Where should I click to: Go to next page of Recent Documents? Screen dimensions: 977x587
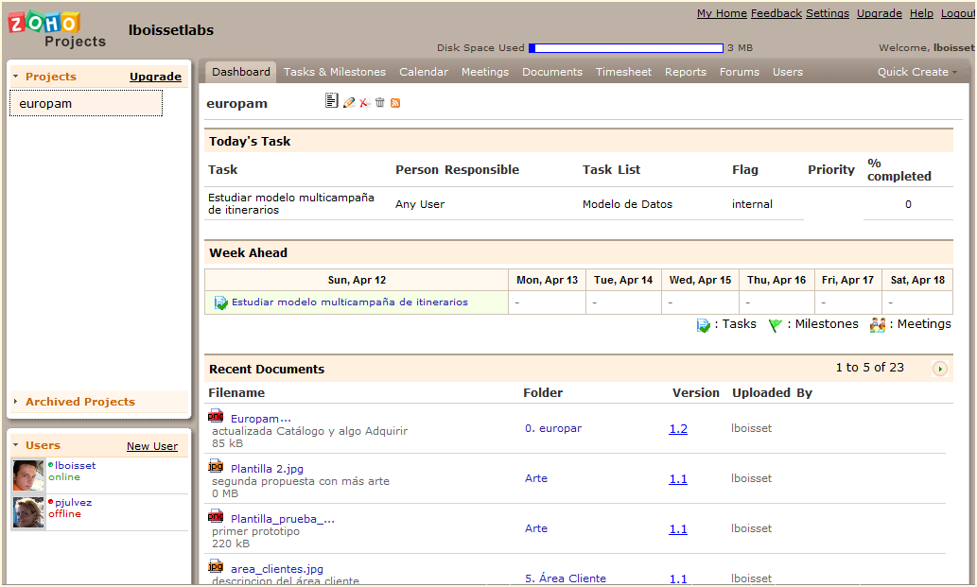(939, 369)
